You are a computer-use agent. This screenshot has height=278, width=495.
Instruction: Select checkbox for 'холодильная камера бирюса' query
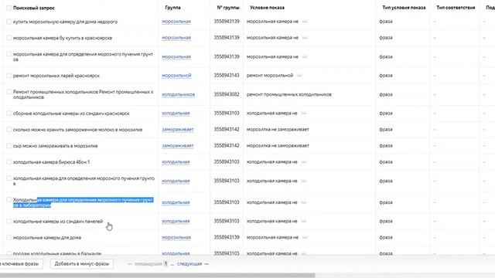coord(9,162)
